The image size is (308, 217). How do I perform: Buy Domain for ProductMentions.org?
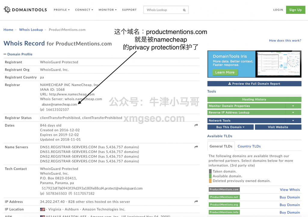click(290, 205)
